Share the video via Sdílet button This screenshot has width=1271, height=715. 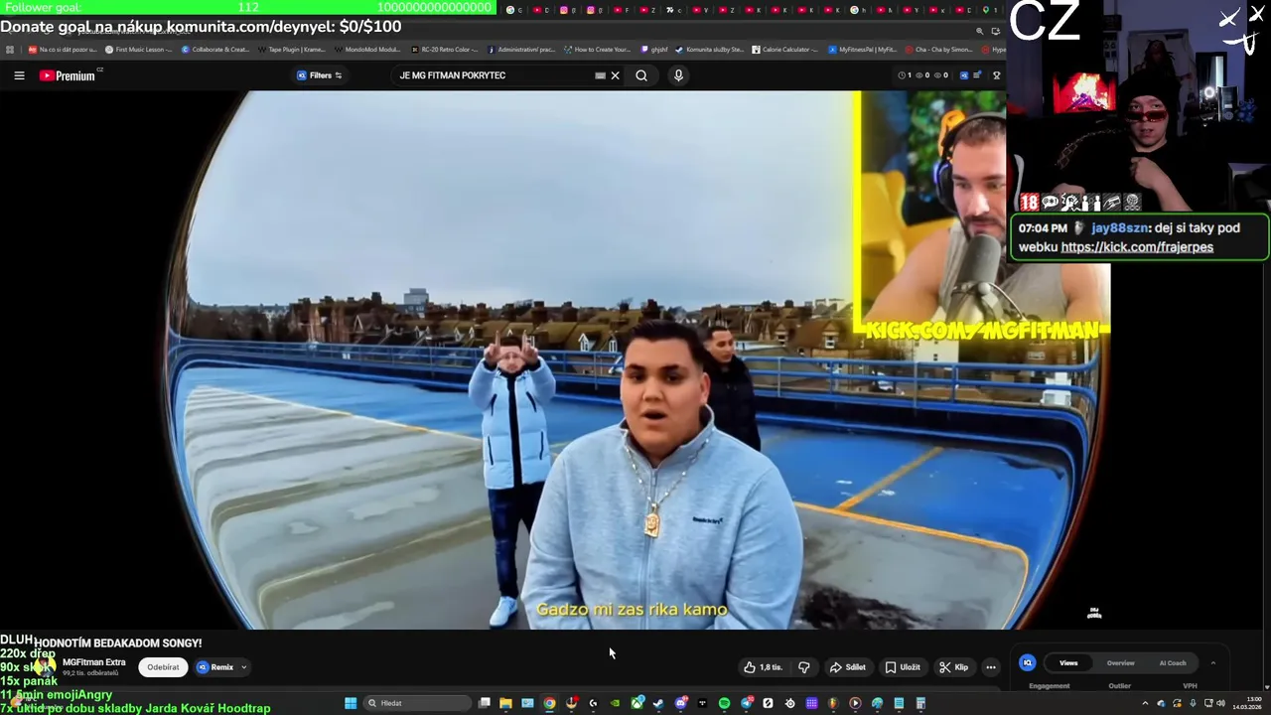tap(847, 667)
